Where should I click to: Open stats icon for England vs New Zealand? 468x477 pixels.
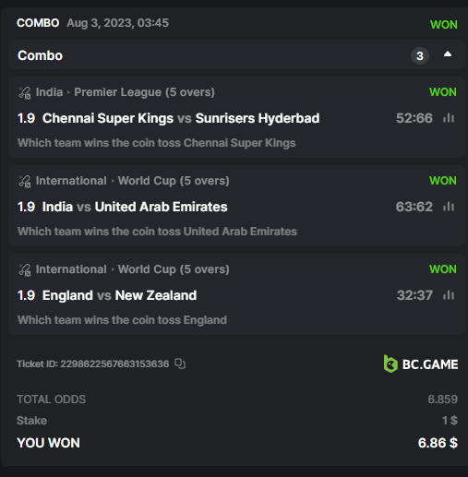[449, 295]
